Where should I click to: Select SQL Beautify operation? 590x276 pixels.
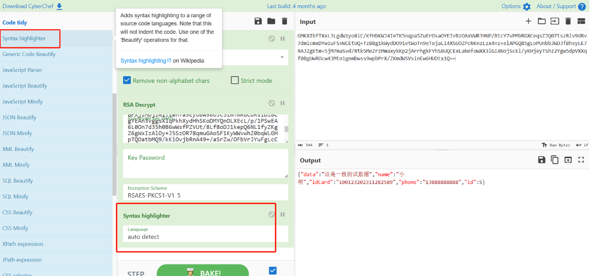pos(56,181)
